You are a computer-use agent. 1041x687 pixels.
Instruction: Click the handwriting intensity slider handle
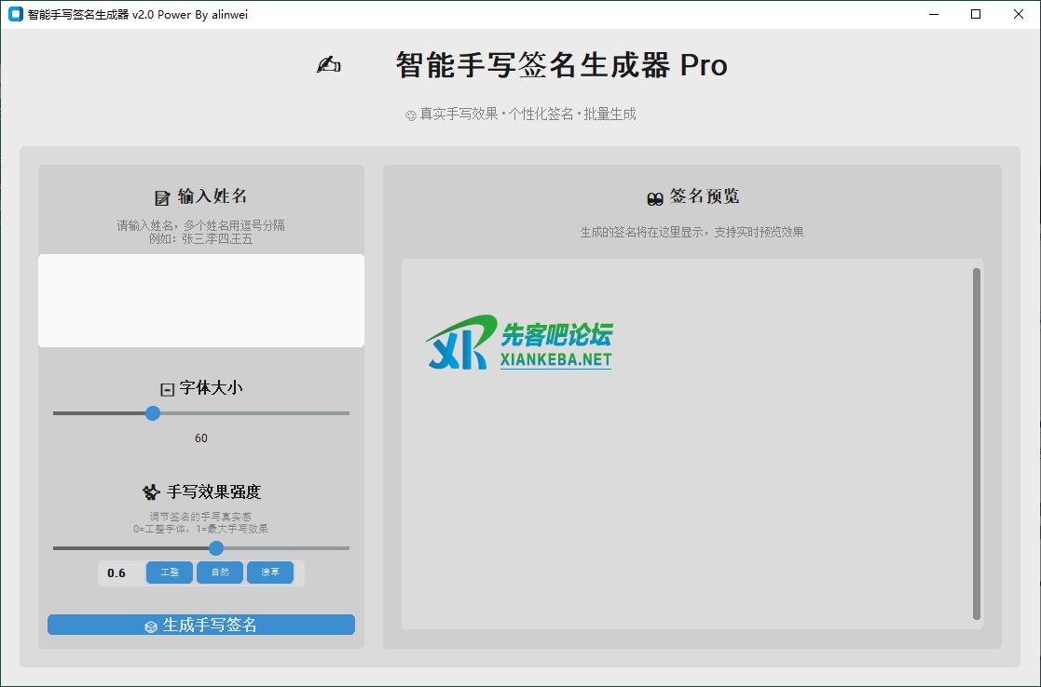(x=216, y=548)
